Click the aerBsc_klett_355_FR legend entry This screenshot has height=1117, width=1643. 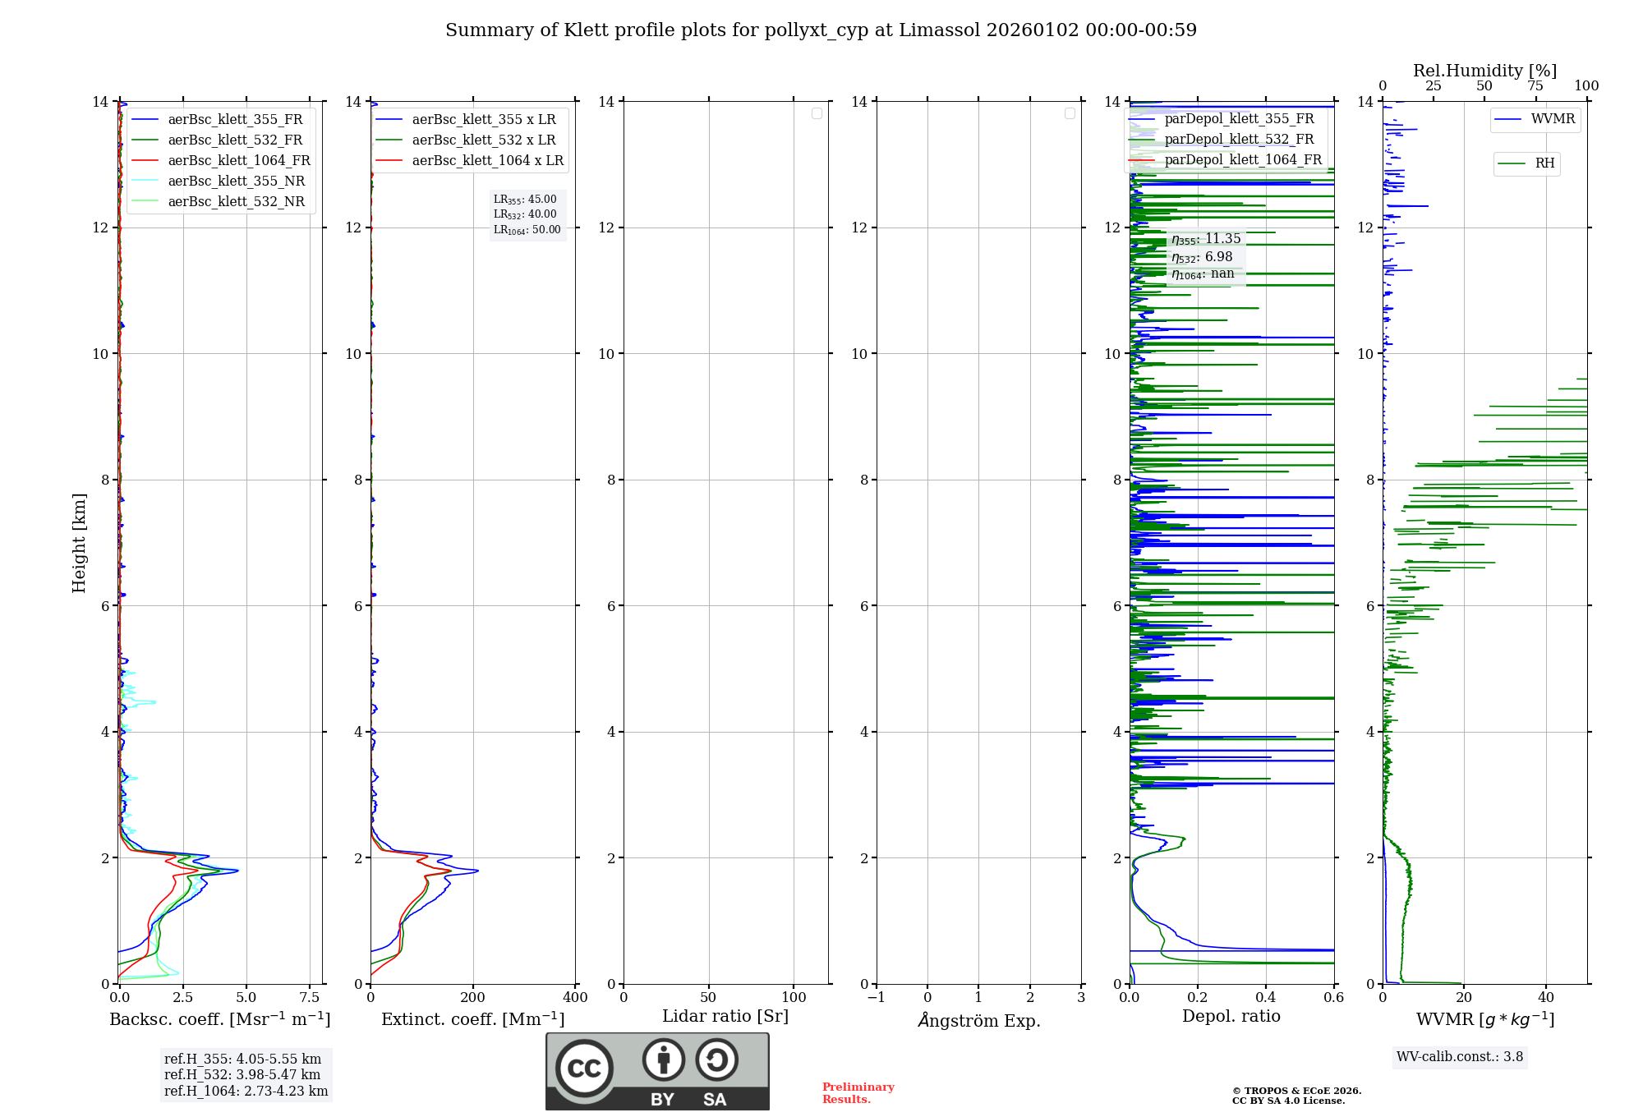235,120
